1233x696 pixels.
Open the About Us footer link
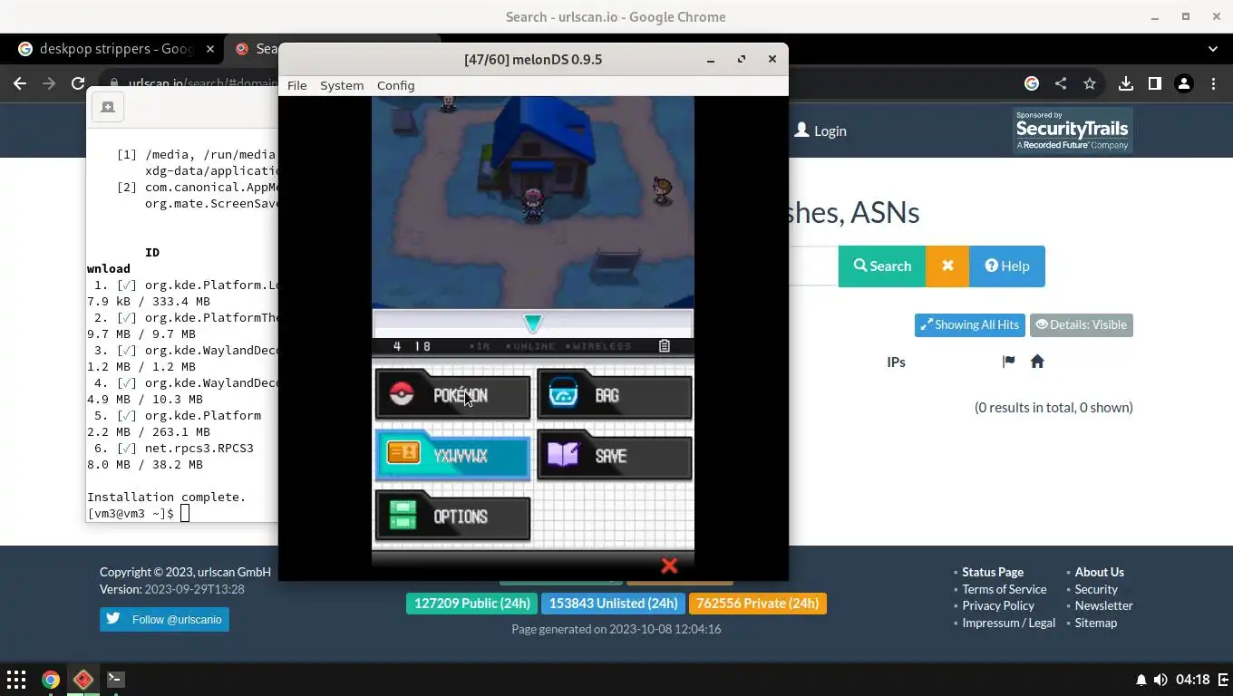pos(1099,572)
